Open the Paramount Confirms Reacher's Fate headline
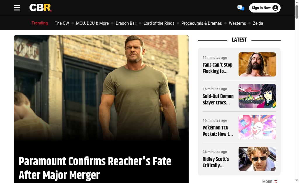 (x=95, y=168)
